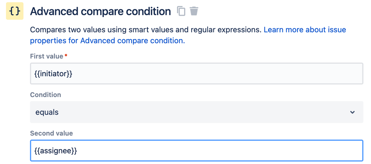Click the "First value" field label
The image size is (371, 164).
point(46,56)
